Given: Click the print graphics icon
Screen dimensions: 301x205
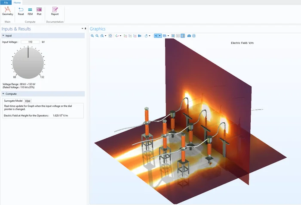Looking at the screenshot, I should click(194, 36).
